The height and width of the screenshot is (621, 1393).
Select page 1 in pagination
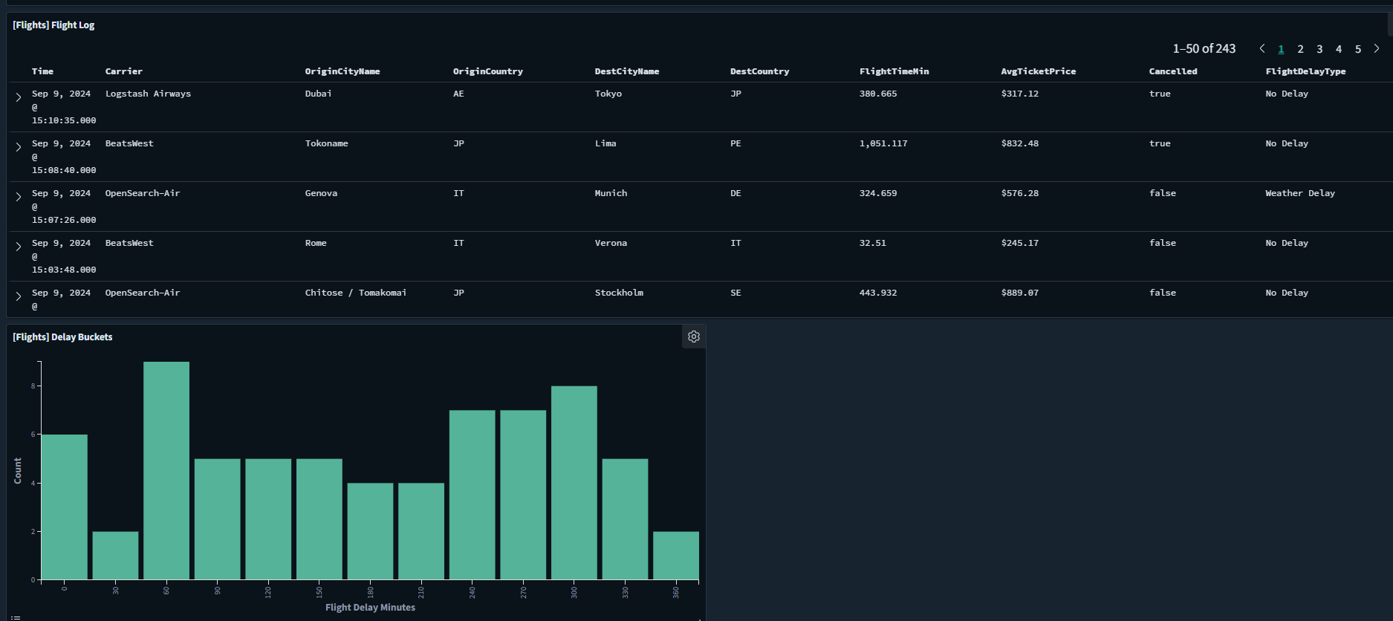tap(1281, 49)
